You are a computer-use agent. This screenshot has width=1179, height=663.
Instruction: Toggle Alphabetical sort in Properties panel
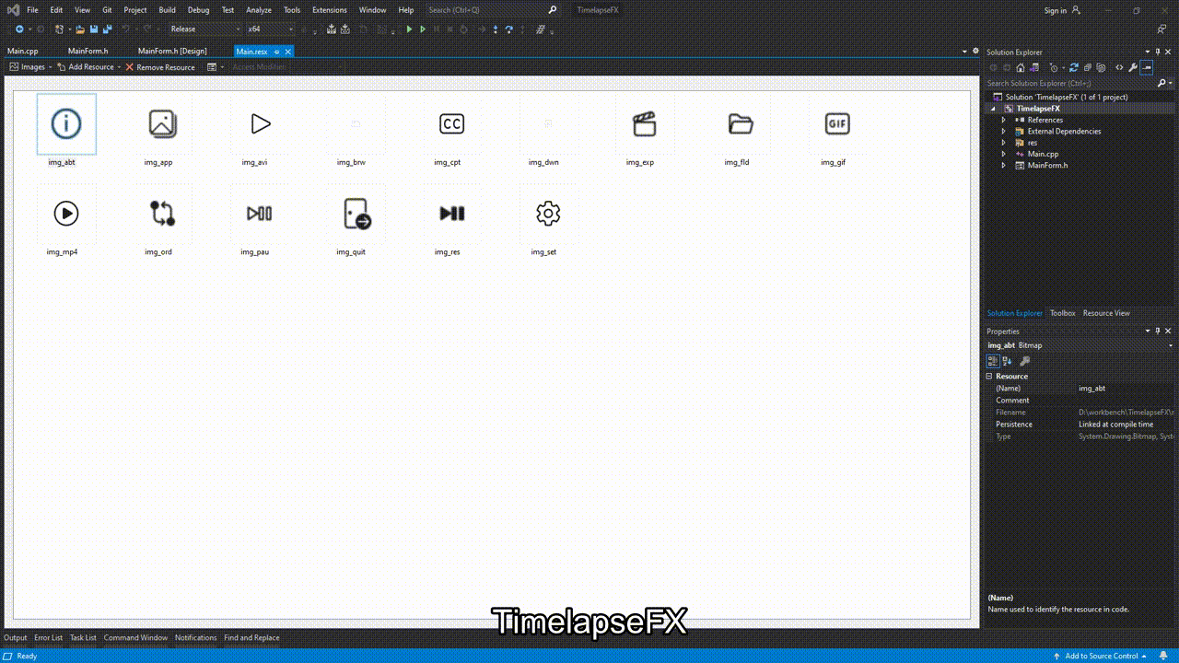(1007, 361)
